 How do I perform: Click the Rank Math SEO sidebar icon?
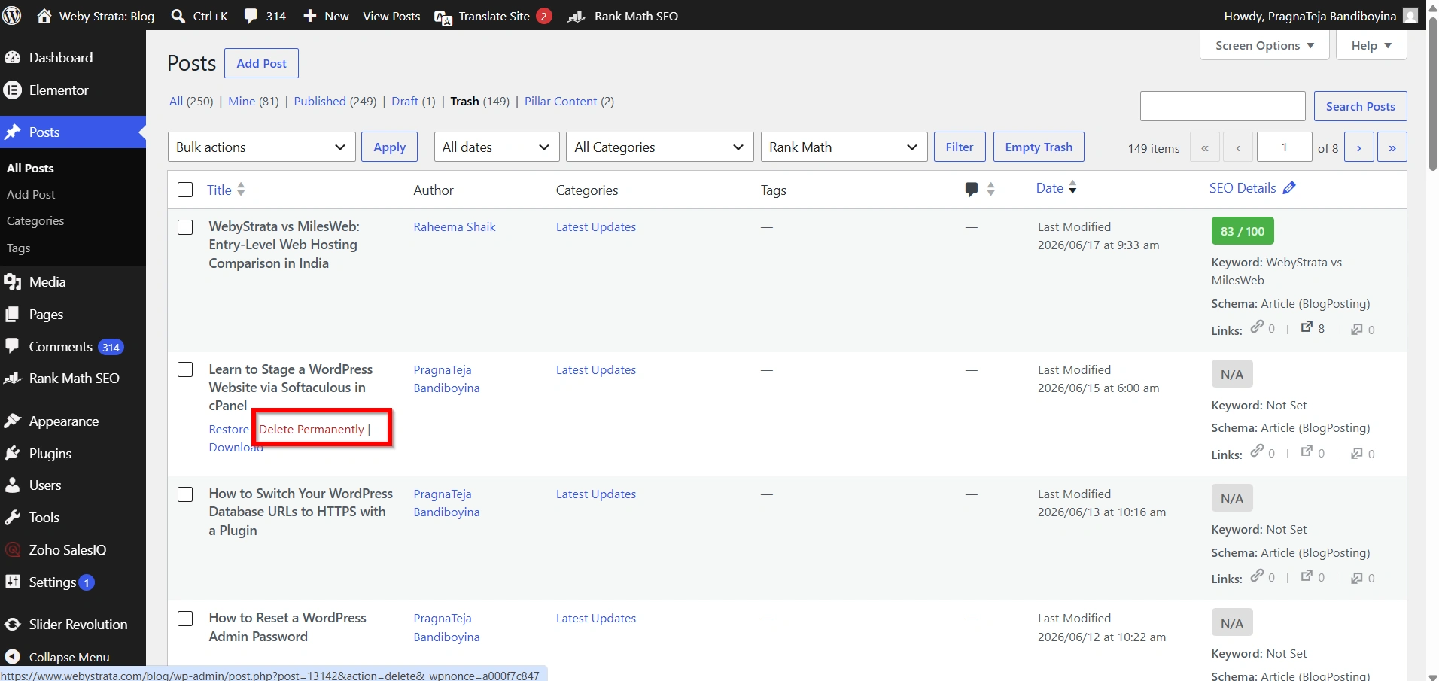(x=13, y=379)
